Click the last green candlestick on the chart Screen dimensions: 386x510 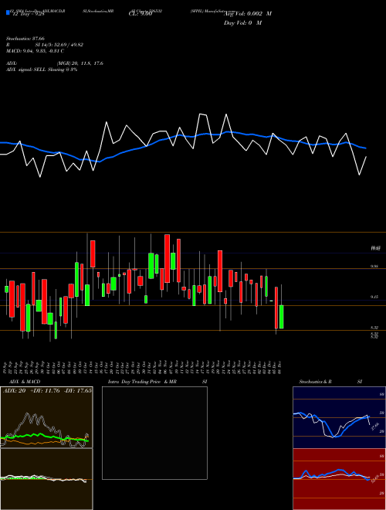coord(281,317)
